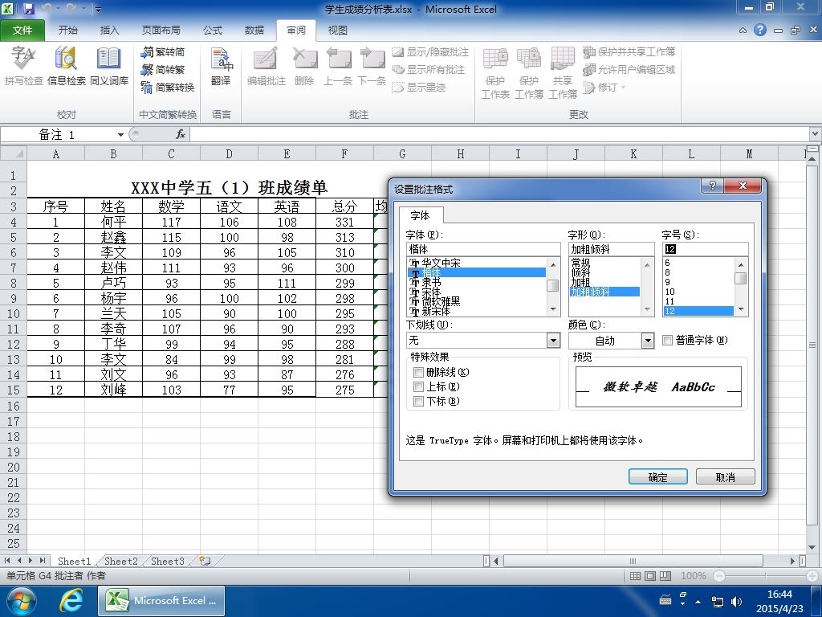Open 简繁转换 options
Screen dimensions: 822x617
pyautogui.click(x=168, y=87)
